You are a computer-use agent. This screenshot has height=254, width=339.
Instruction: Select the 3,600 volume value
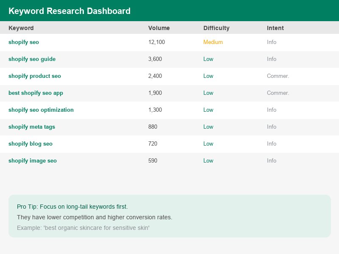tap(155, 59)
